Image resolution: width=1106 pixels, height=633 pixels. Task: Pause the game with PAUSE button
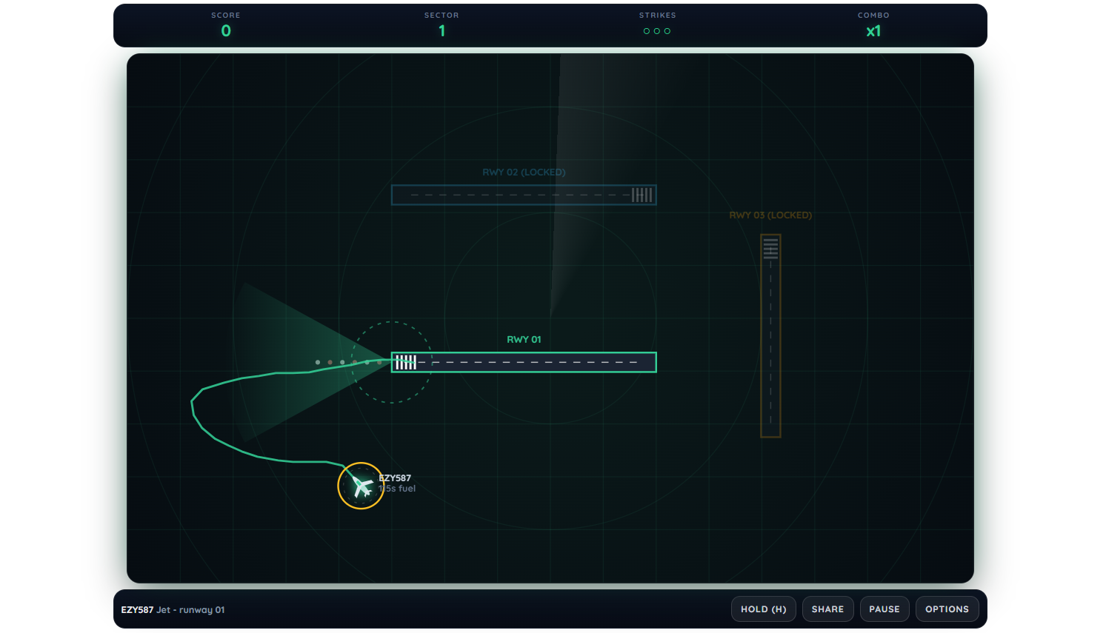(885, 609)
